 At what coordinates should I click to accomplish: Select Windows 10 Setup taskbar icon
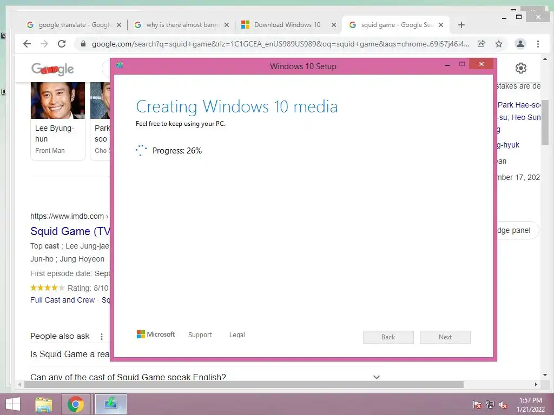pyautogui.click(x=110, y=404)
